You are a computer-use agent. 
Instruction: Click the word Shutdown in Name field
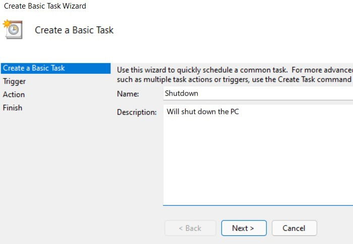[x=182, y=93]
